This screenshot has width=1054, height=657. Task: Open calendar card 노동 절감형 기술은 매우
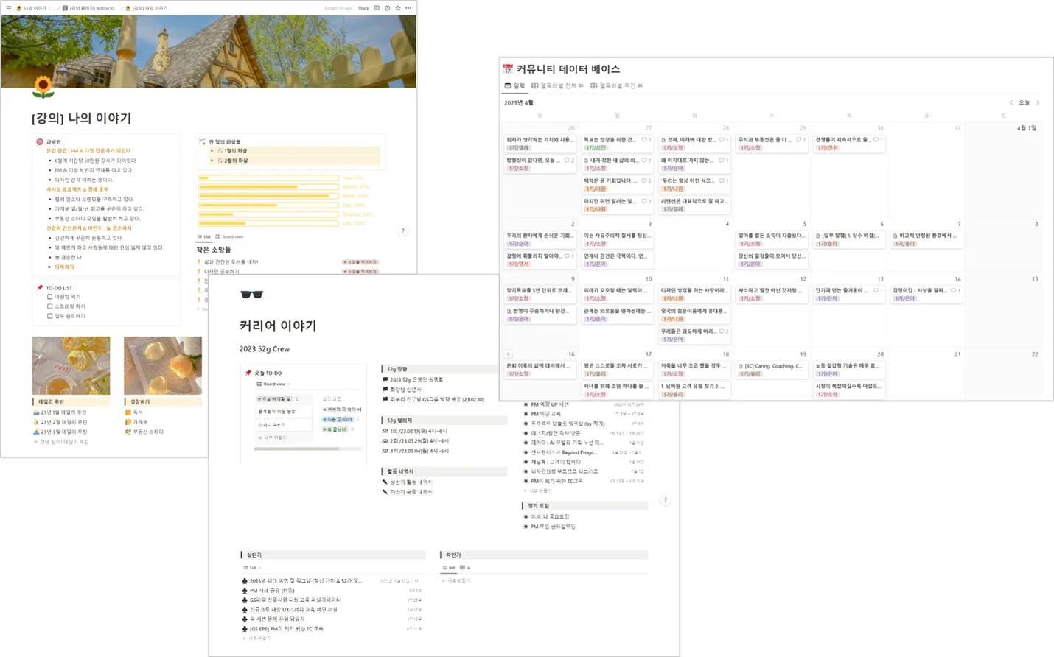pyautogui.click(x=849, y=369)
